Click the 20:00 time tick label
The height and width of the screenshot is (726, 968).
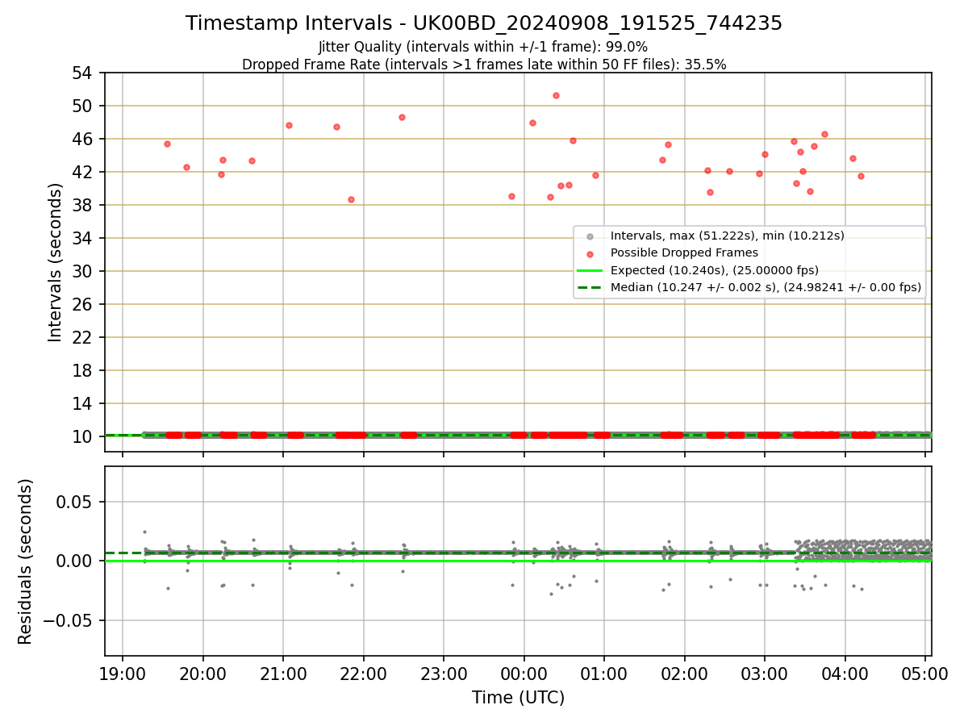pos(202,674)
